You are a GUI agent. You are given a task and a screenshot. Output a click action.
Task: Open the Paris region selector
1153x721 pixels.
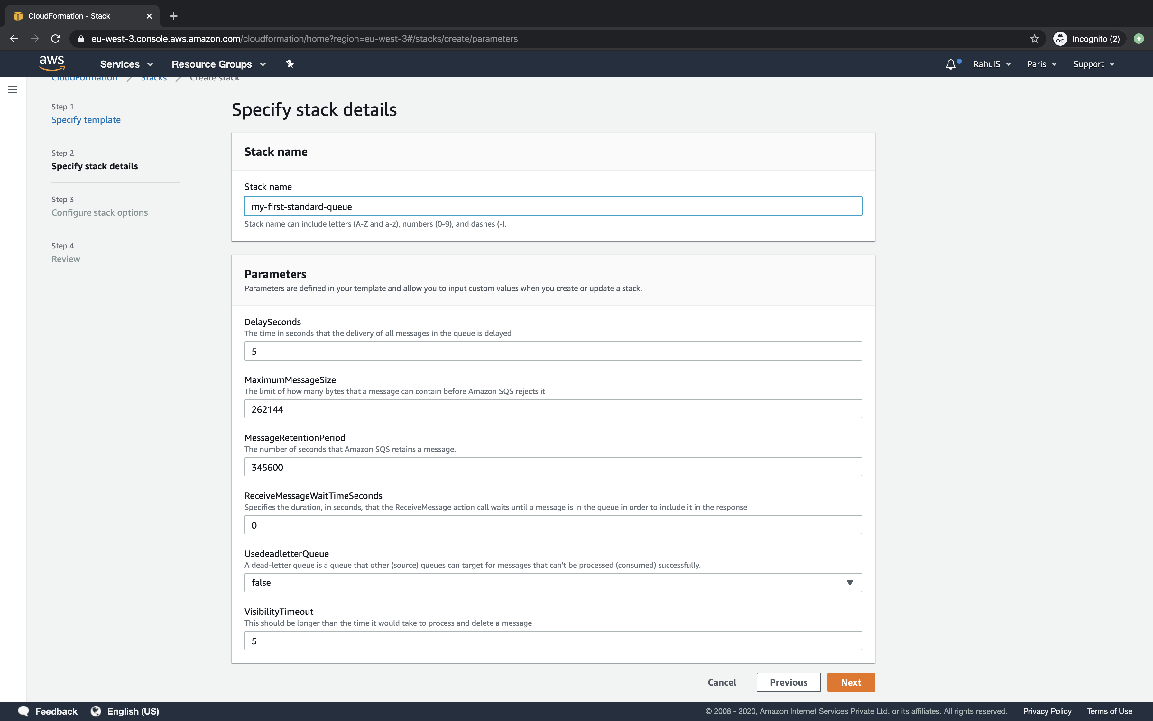[x=1041, y=64]
